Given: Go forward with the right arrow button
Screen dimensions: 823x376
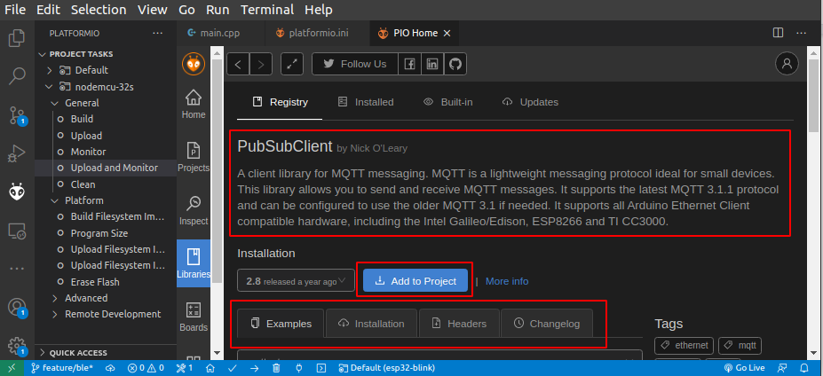Looking at the screenshot, I should (x=261, y=64).
